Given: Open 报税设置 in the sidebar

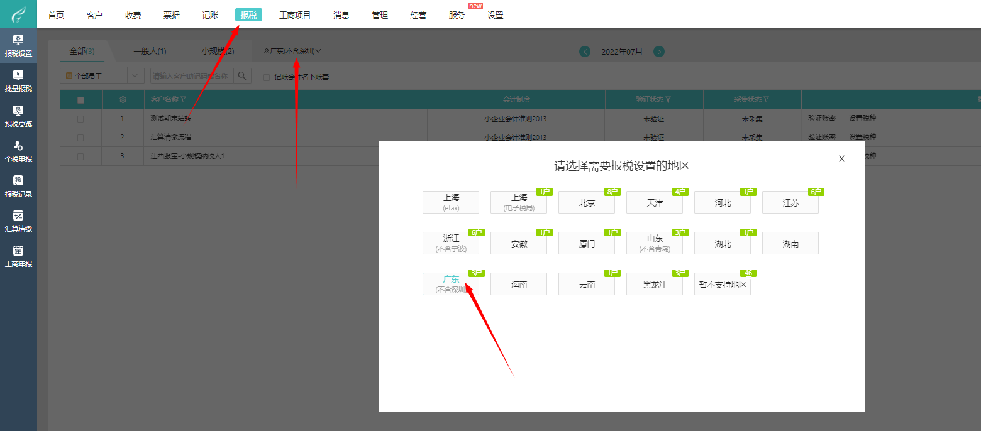Looking at the screenshot, I should pyautogui.click(x=18, y=46).
